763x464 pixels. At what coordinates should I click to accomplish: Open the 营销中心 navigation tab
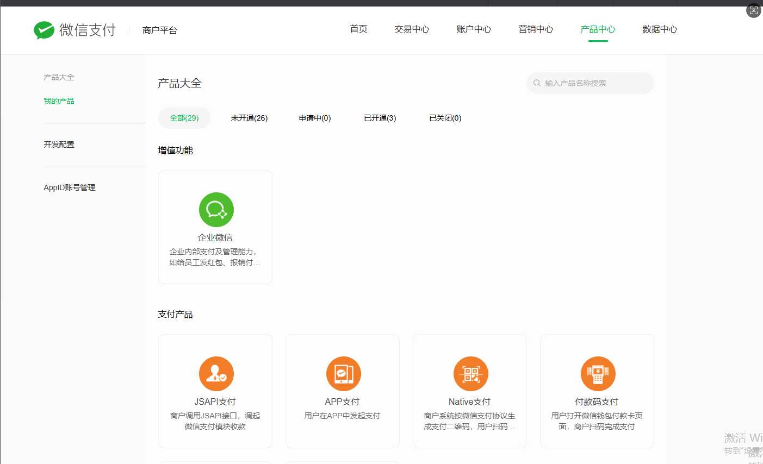[x=536, y=29]
